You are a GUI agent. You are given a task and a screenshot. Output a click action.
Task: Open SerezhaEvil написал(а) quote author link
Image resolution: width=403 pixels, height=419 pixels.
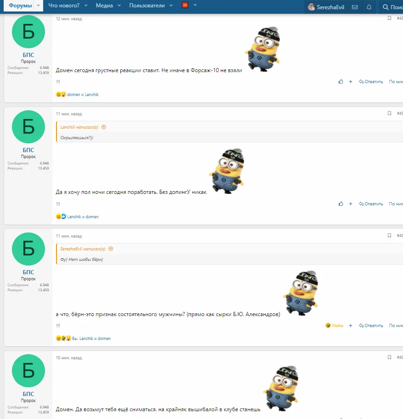[x=83, y=249]
